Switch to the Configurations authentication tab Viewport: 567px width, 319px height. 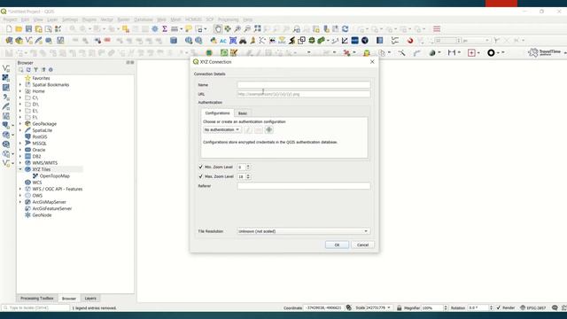coord(217,113)
